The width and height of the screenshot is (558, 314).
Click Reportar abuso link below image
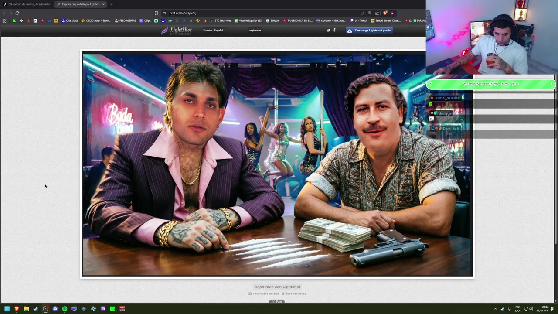tap(294, 294)
